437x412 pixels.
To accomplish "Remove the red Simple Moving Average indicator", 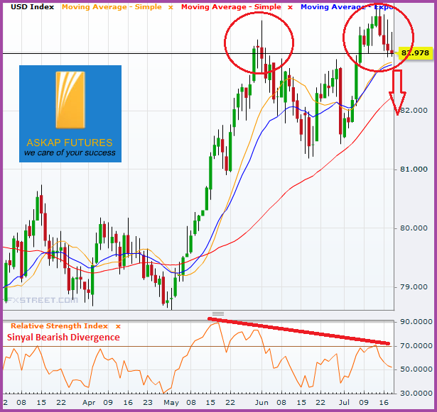I will pyautogui.click(x=289, y=6).
